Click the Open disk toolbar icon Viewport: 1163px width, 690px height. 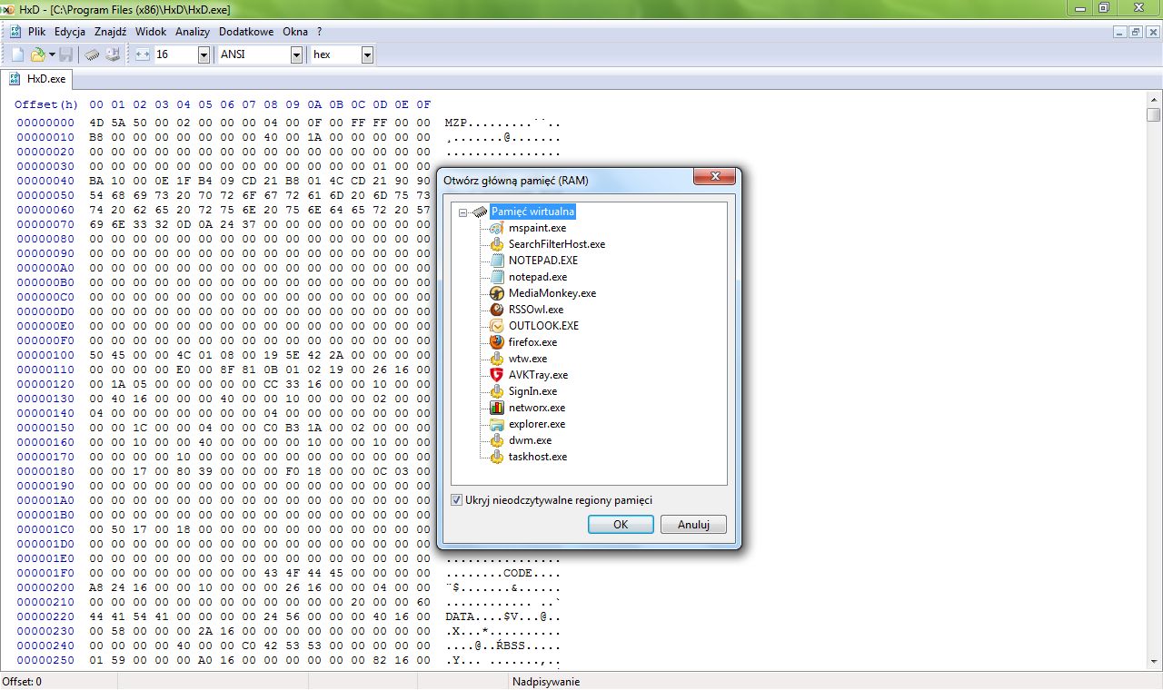113,54
